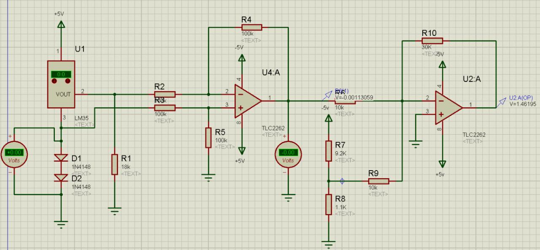Screen dimensions: 540x250
Task: Click diode D1 symbol
Action: (x=62, y=158)
